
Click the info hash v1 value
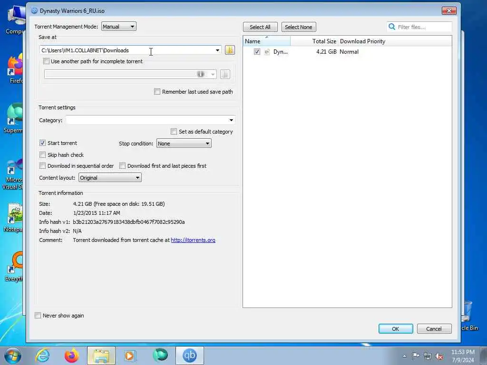[x=128, y=222]
